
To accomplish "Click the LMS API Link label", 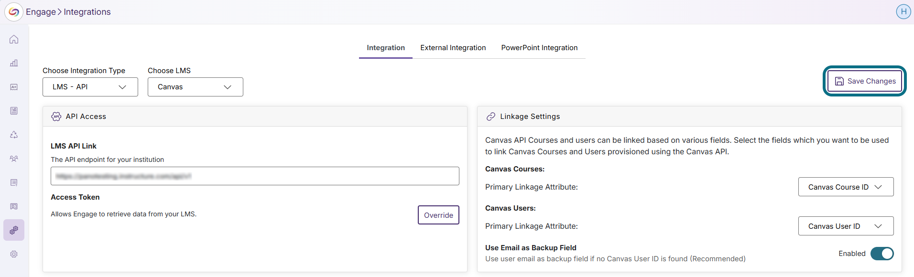I will coord(74,146).
